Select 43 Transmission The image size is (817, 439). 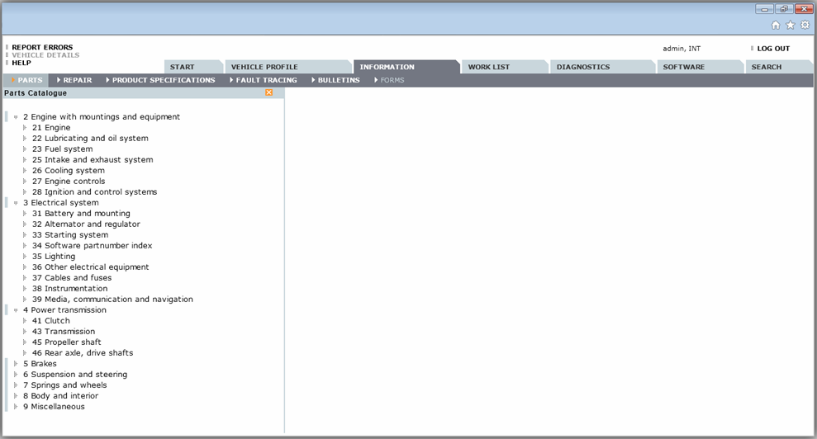[64, 332]
